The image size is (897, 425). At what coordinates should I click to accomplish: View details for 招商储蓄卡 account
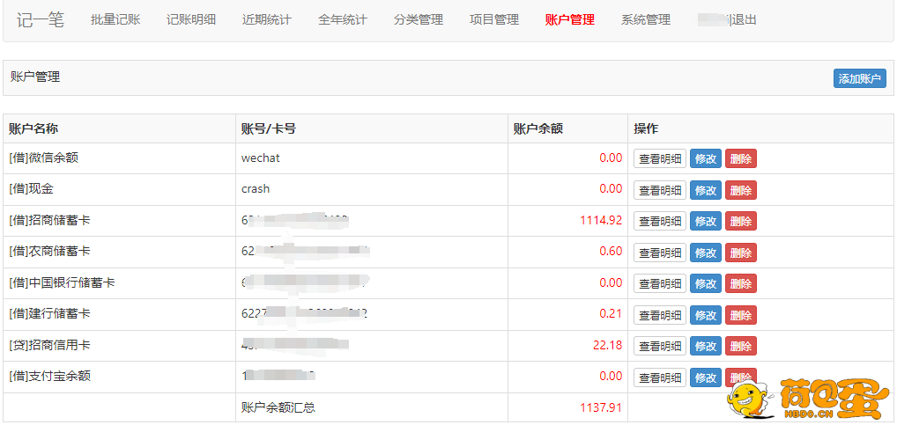click(660, 221)
